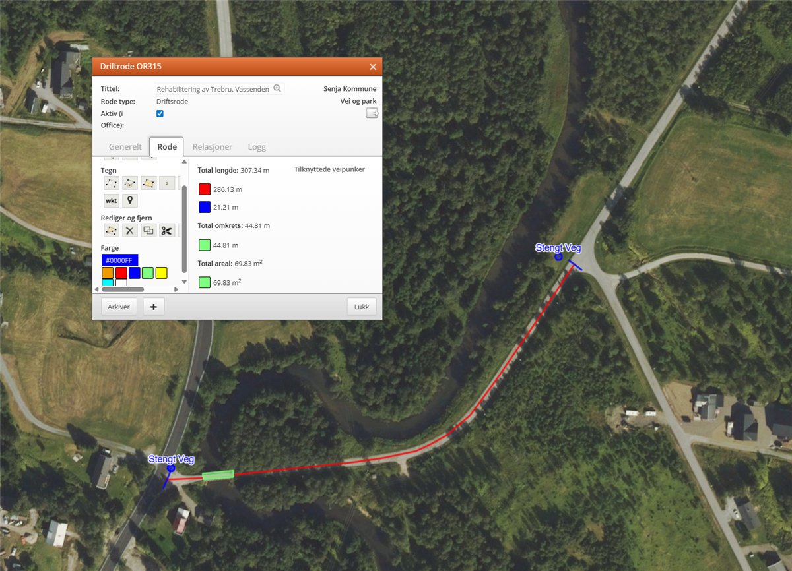792x571 pixels.
Task: Click the X delete geometry tool
Action: coord(130,230)
